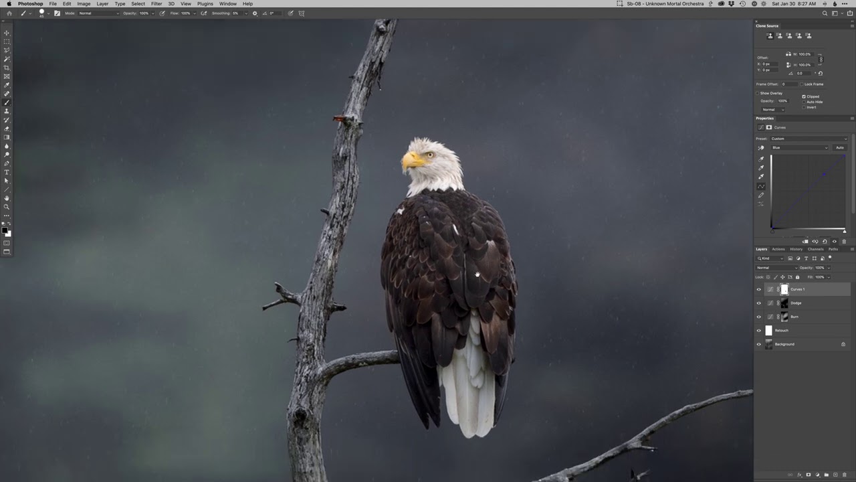
Task: Open the Layer menu
Action: click(x=102, y=4)
